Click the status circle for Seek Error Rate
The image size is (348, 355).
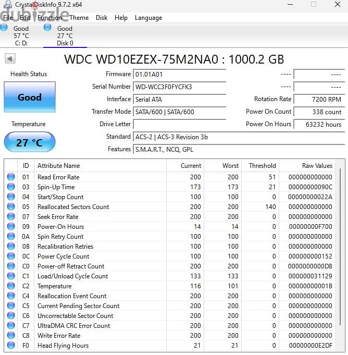[11, 216]
